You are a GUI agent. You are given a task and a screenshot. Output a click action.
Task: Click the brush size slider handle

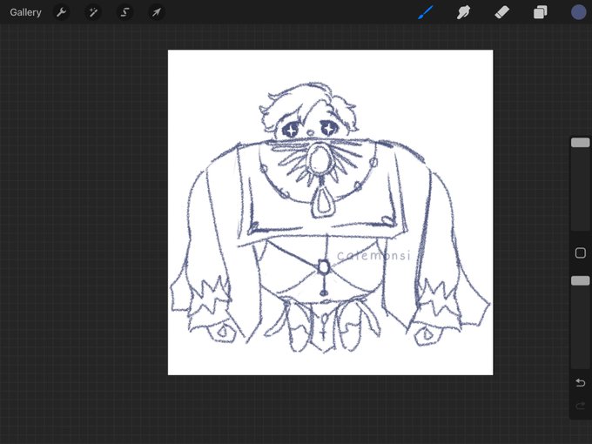pos(581,142)
